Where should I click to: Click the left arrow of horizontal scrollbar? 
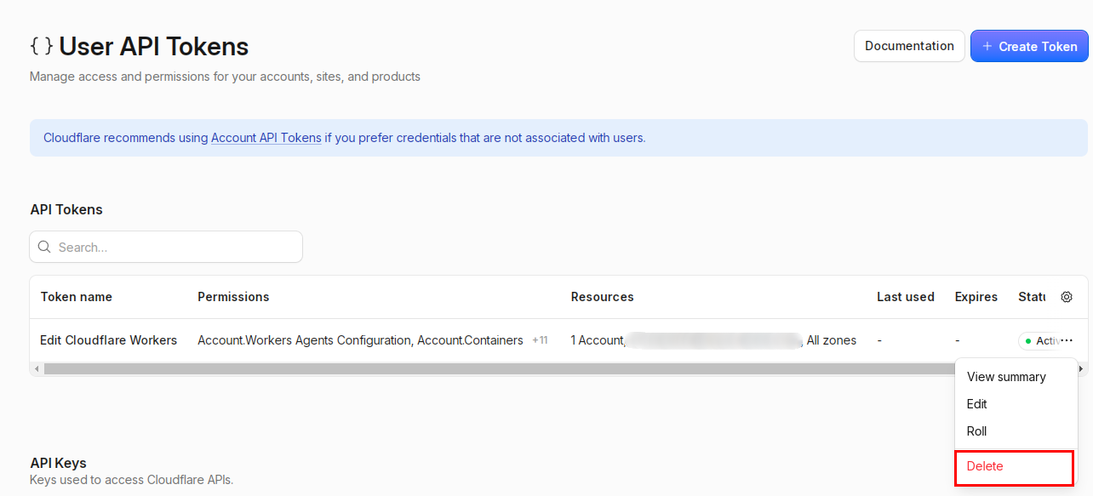[x=35, y=369]
